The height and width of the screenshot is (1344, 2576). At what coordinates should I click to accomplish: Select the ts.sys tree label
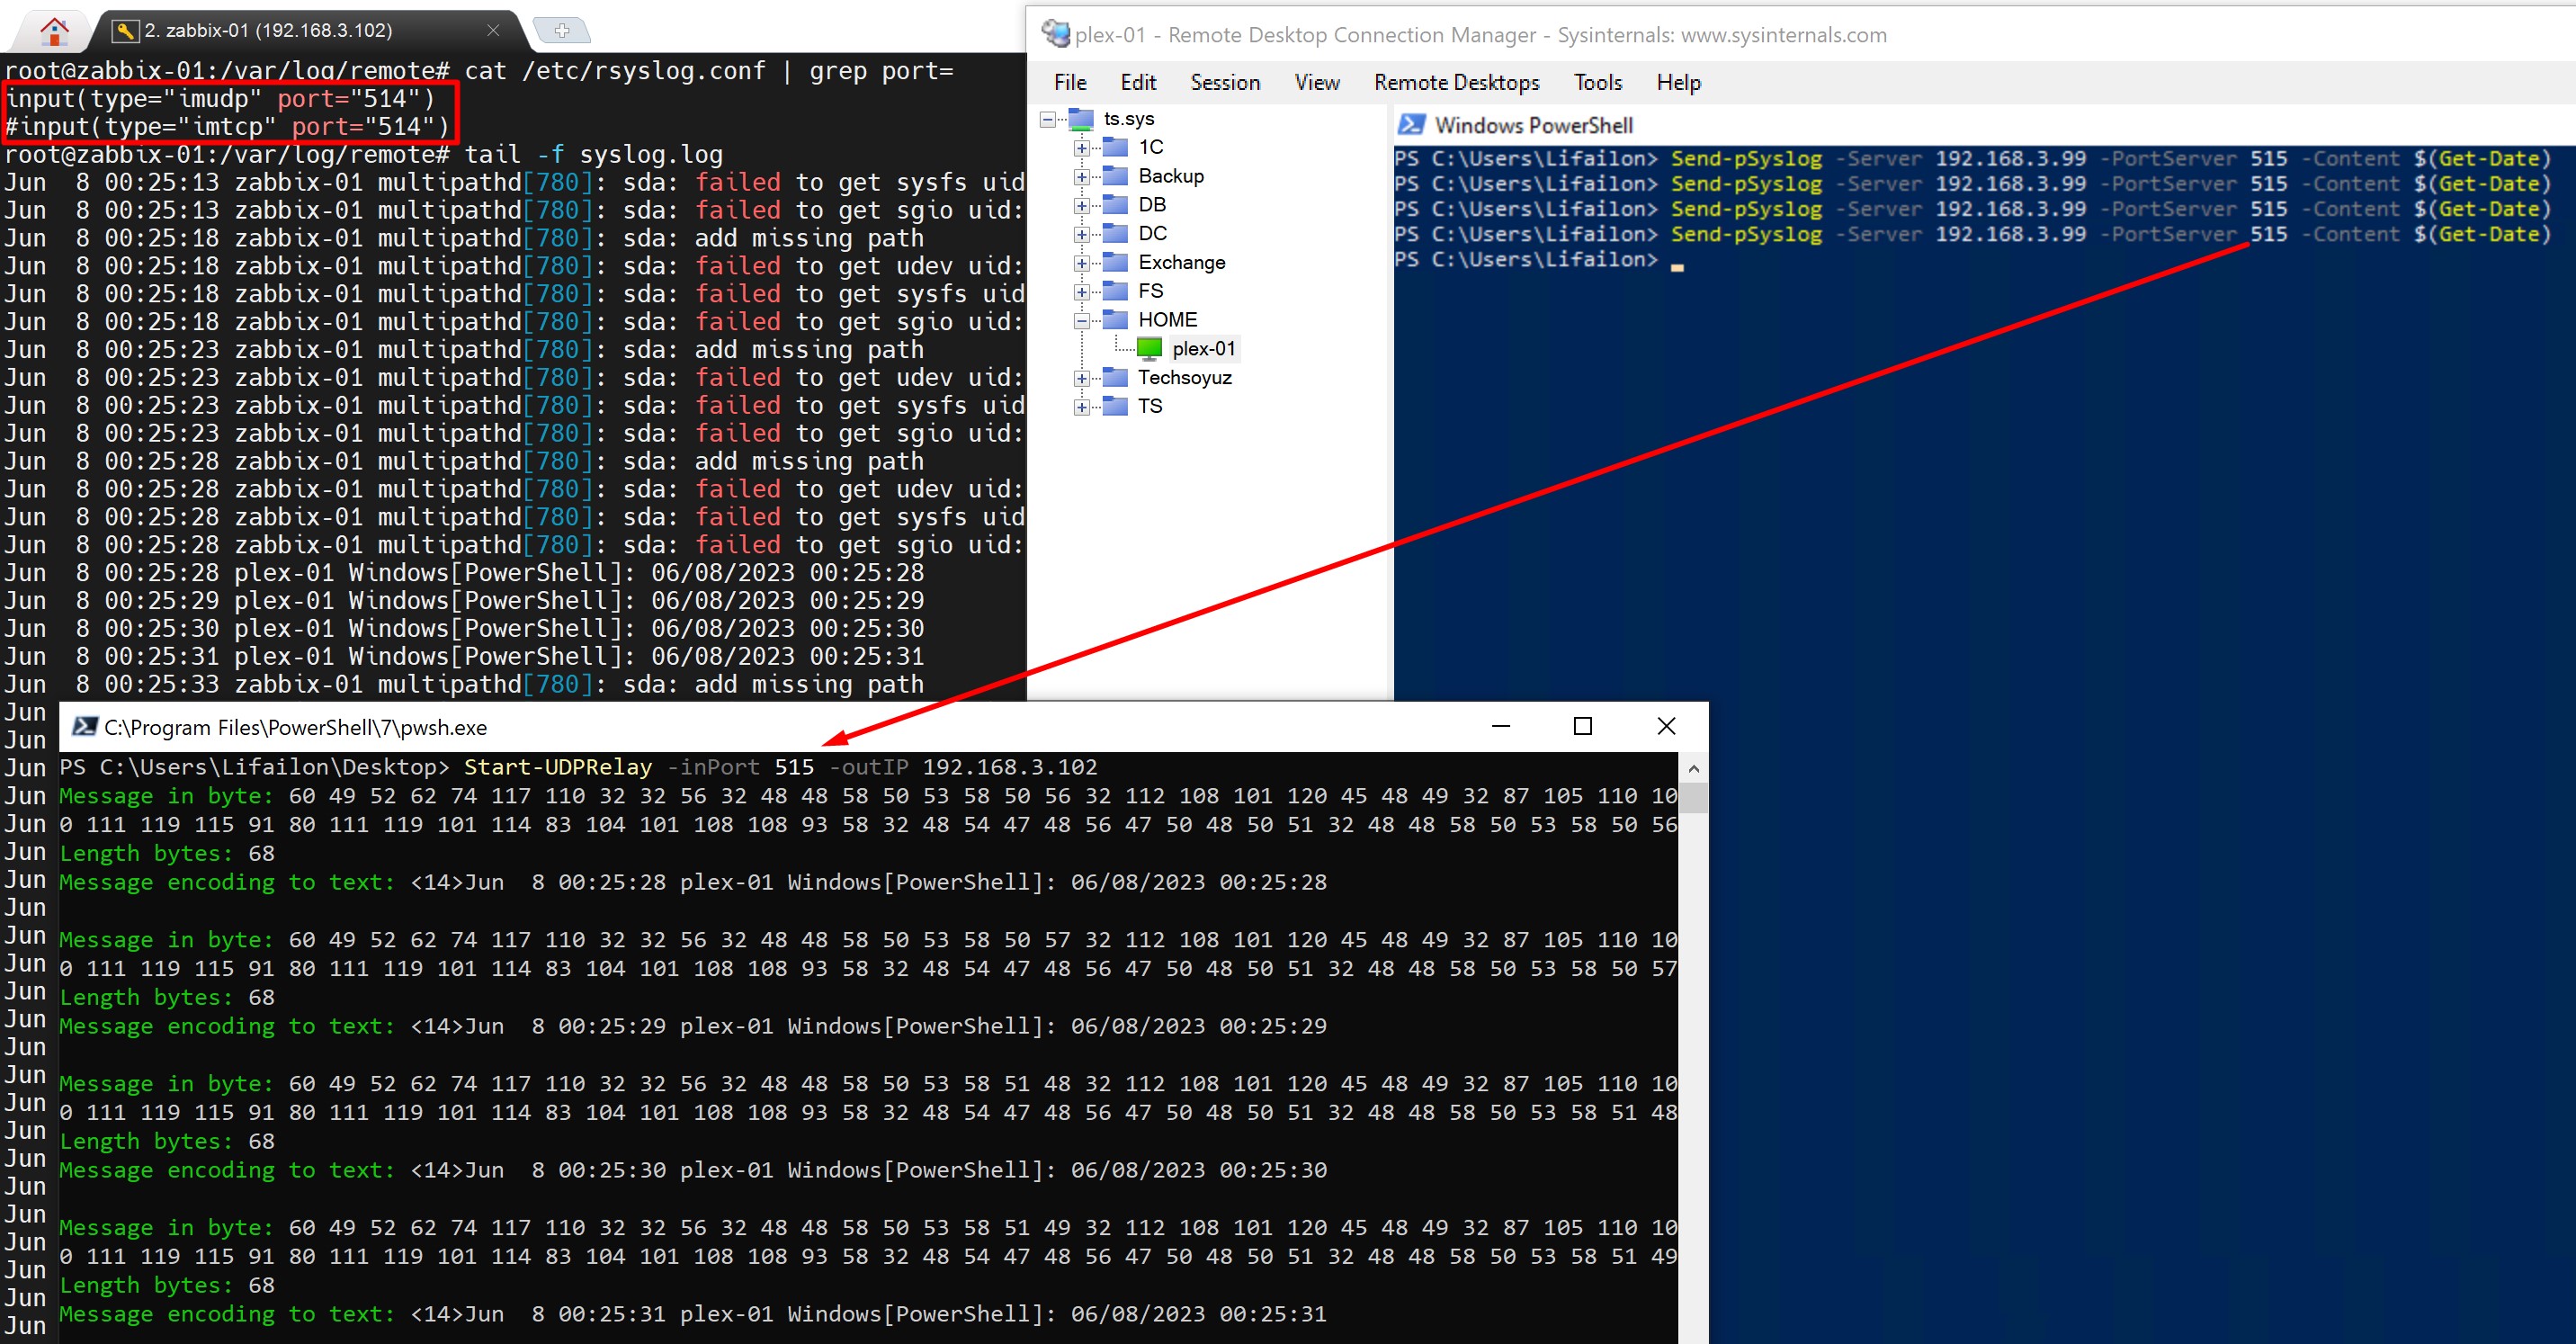coord(1129,119)
